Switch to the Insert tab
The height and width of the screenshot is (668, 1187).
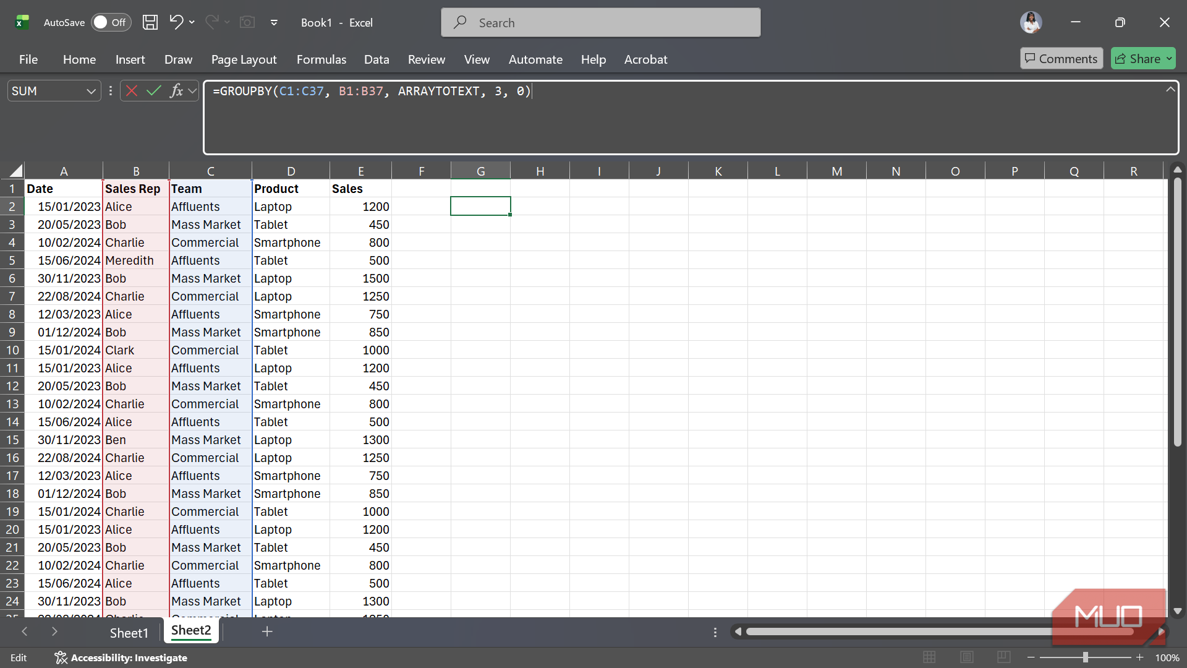coord(130,59)
